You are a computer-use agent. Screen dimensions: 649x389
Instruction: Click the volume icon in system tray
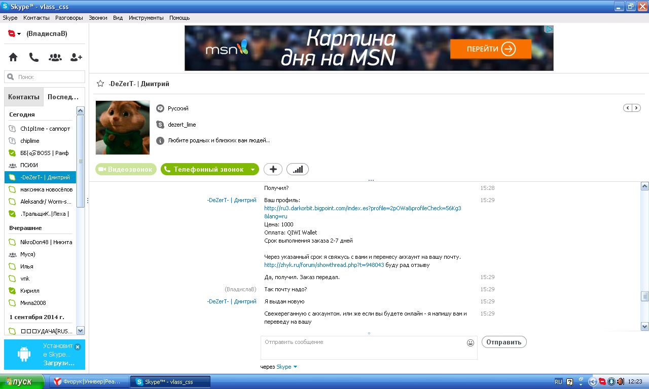click(621, 381)
